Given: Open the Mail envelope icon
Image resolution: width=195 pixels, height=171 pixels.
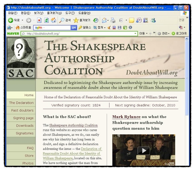Looking at the screenshot, I should [x=104, y=20].
